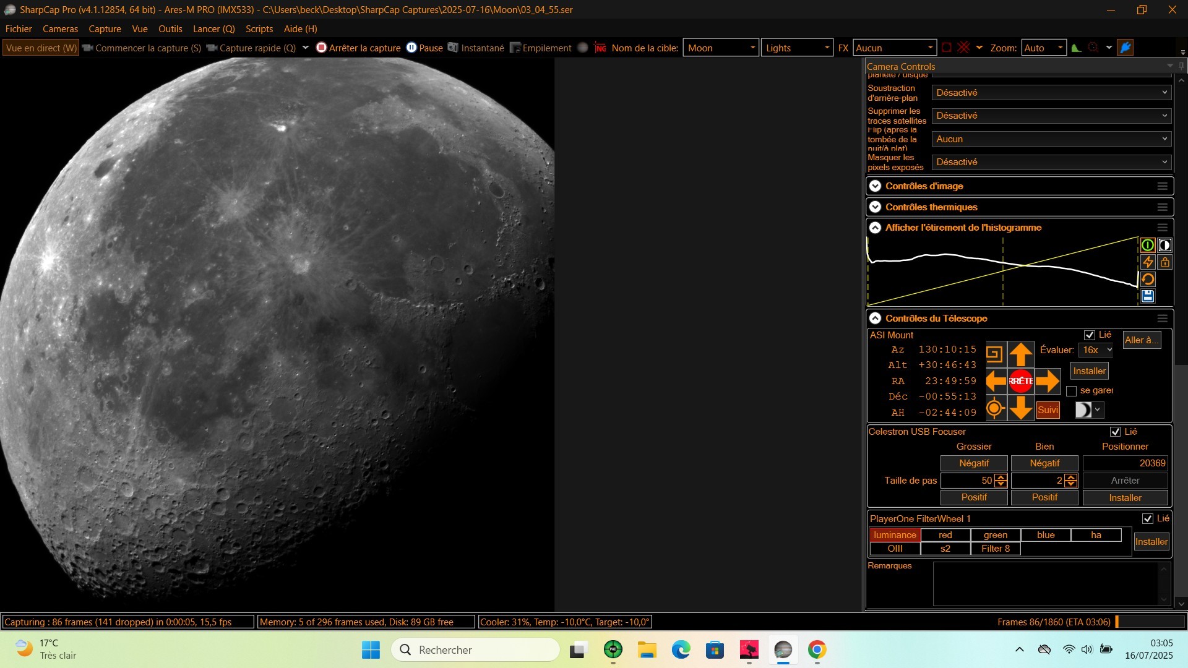1188x668 pixels.
Task: Uncheck the Lié checkbox for ASI Mount
Action: point(1090,335)
